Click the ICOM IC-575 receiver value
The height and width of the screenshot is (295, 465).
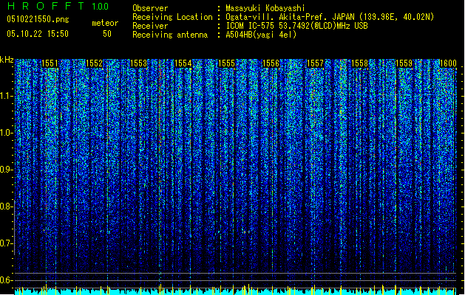point(296,26)
